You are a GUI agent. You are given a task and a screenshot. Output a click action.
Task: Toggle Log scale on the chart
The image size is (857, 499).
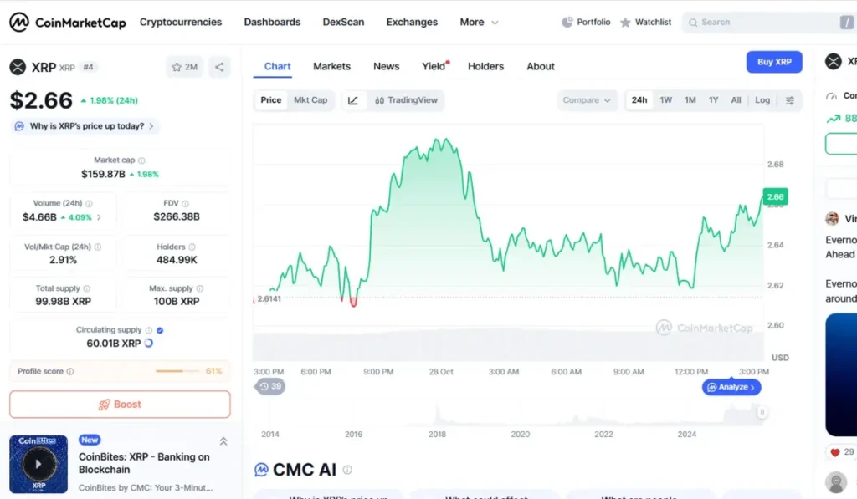[762, 100]
